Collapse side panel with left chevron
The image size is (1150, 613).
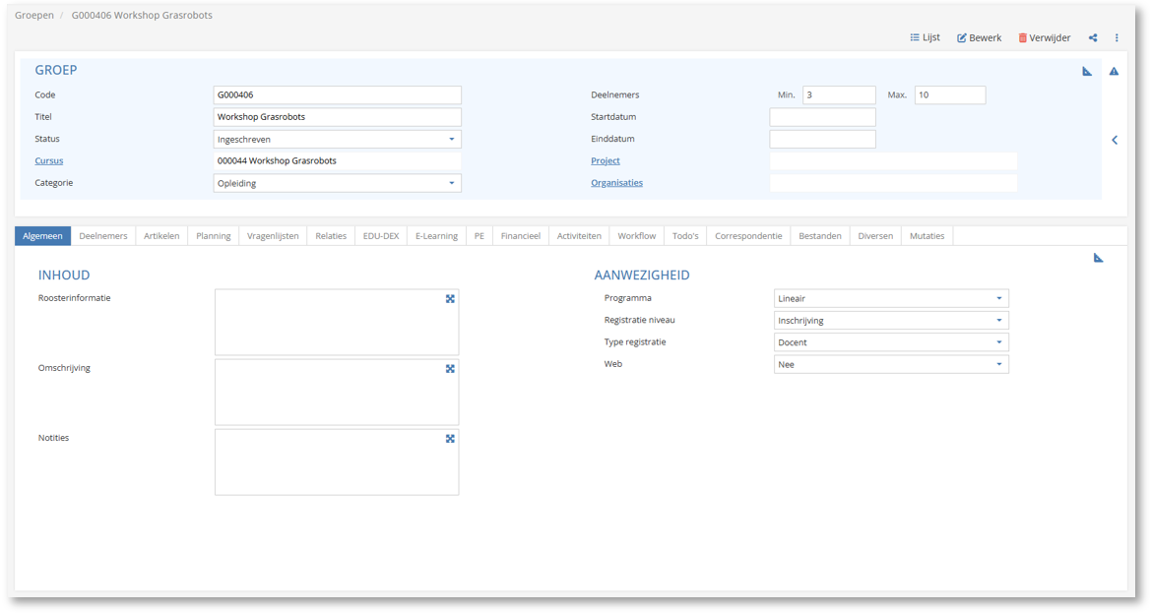[x=1115, y=140]
